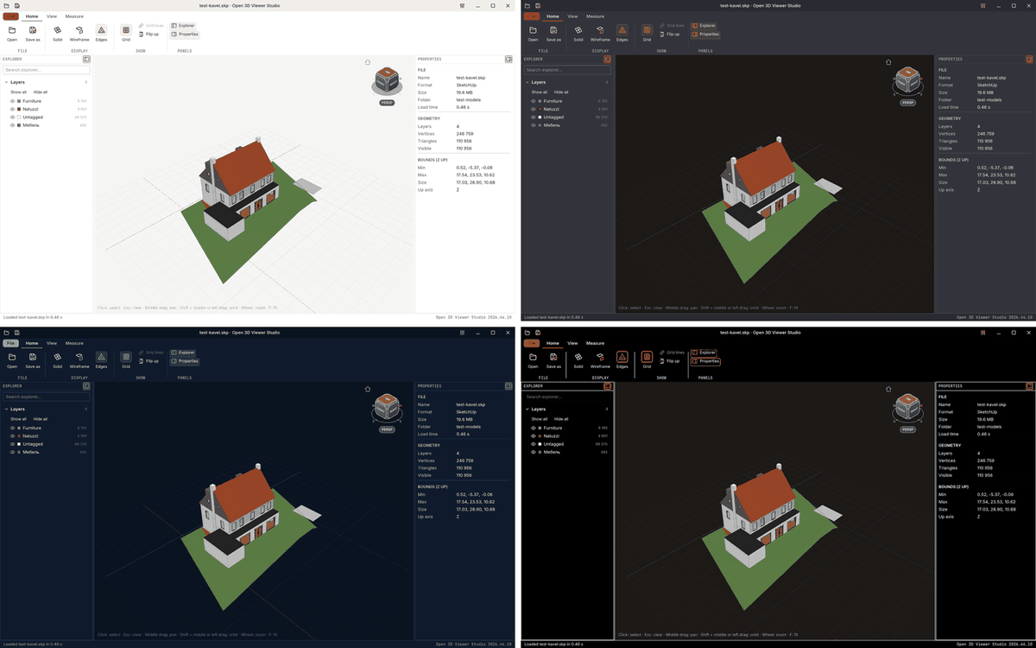Screen dimensions: 1036x648
Task: Click the home view icon in light theme viewport
Action: (x=368, y=62)
